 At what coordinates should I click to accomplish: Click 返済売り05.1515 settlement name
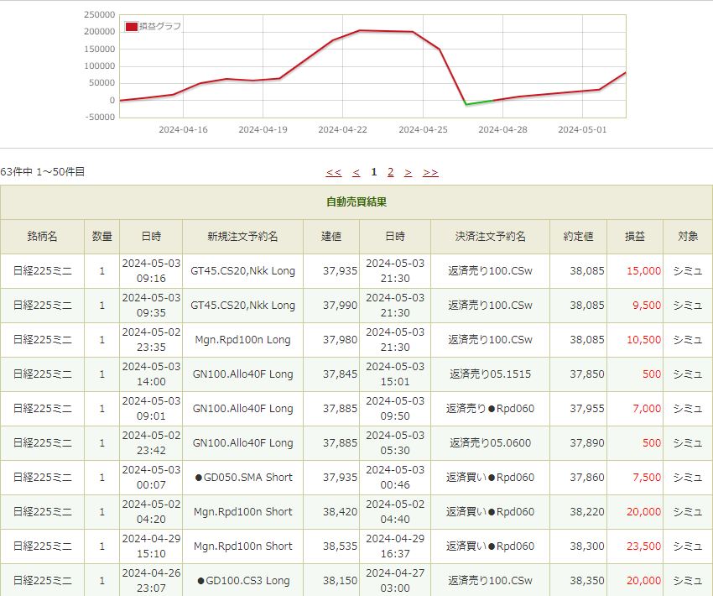click(490, 374)
